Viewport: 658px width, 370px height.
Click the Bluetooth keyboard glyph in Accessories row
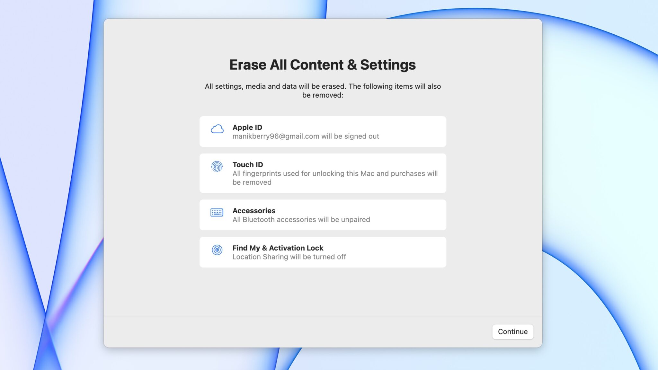click(217, 212)
